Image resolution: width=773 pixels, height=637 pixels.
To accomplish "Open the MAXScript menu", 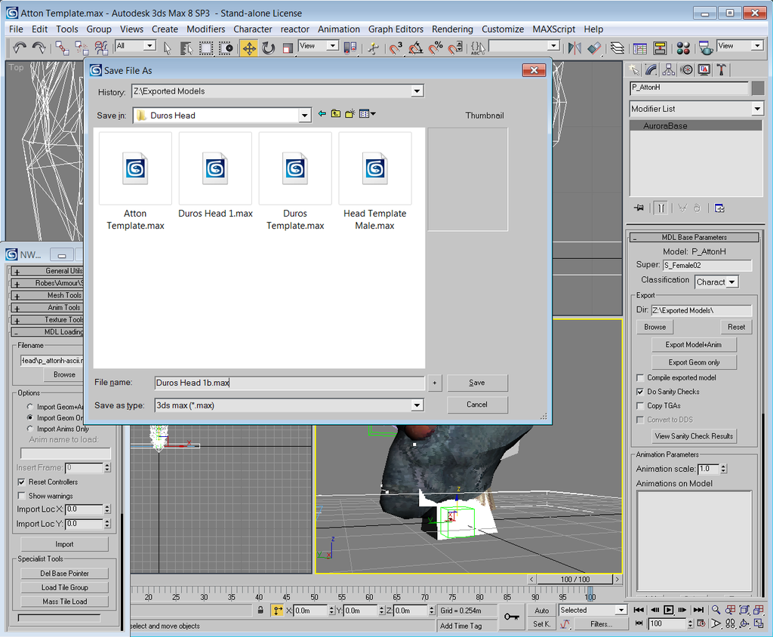I will (x=553, y=29).
